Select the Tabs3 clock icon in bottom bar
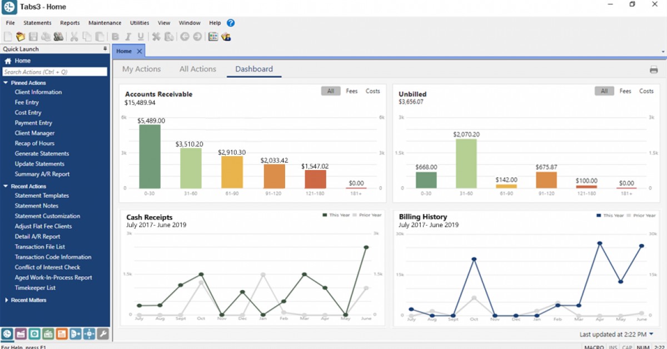This screenshot has width=667, height=349. [x=7, y=334]
